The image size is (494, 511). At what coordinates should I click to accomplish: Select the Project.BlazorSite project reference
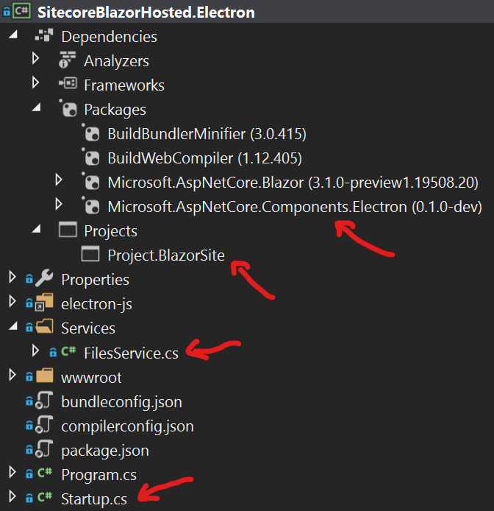tap(166, 255)
